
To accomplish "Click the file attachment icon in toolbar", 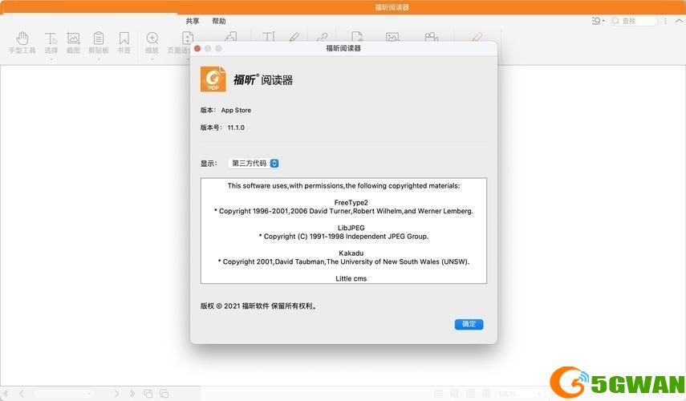I will pyautogui.click(x=357, y=36).
